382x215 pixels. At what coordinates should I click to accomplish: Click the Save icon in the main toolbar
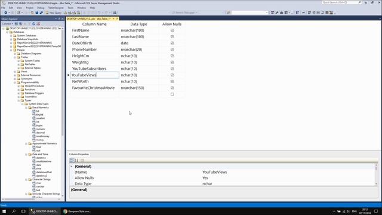pyautogui.click(x=37, y=13)
